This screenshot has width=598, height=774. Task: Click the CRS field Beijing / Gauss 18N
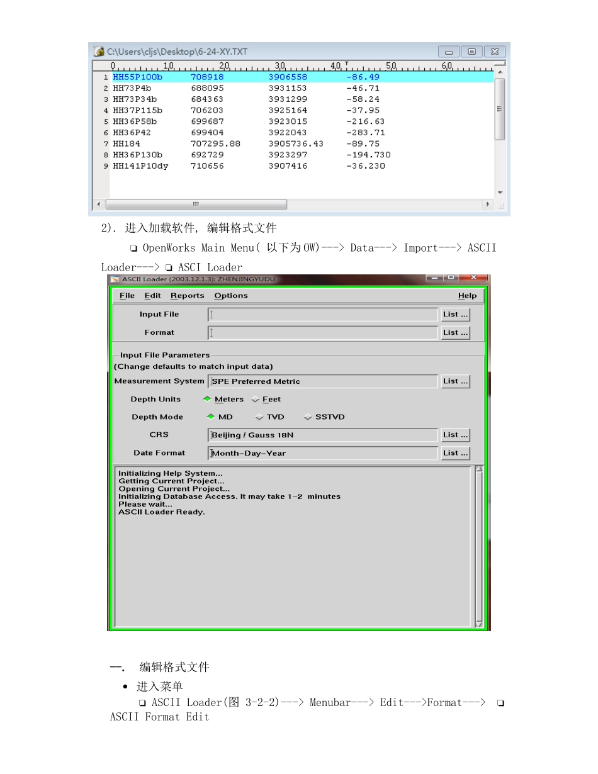click(322, 435)
